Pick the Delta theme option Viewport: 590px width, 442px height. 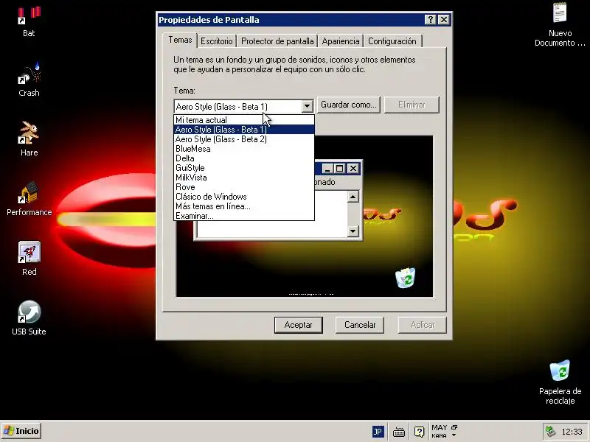click(244, 158)
